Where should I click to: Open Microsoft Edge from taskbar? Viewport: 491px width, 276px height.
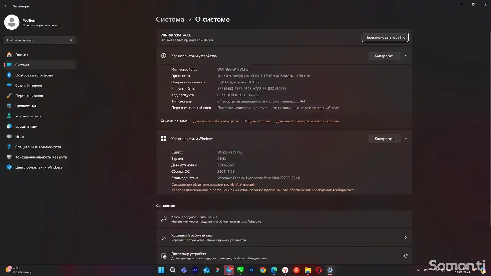tap(274, 270)
